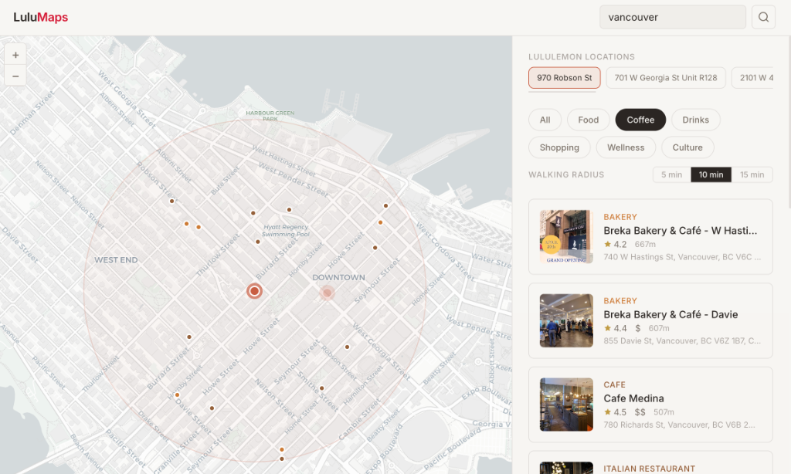Set walking radius to 15 min

coord(752,174)
